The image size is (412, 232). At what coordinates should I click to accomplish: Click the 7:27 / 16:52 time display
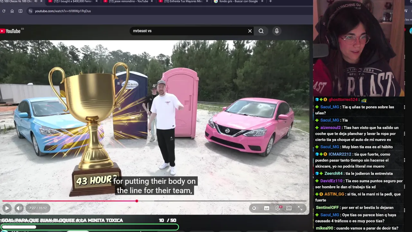(x=38, y=208)
